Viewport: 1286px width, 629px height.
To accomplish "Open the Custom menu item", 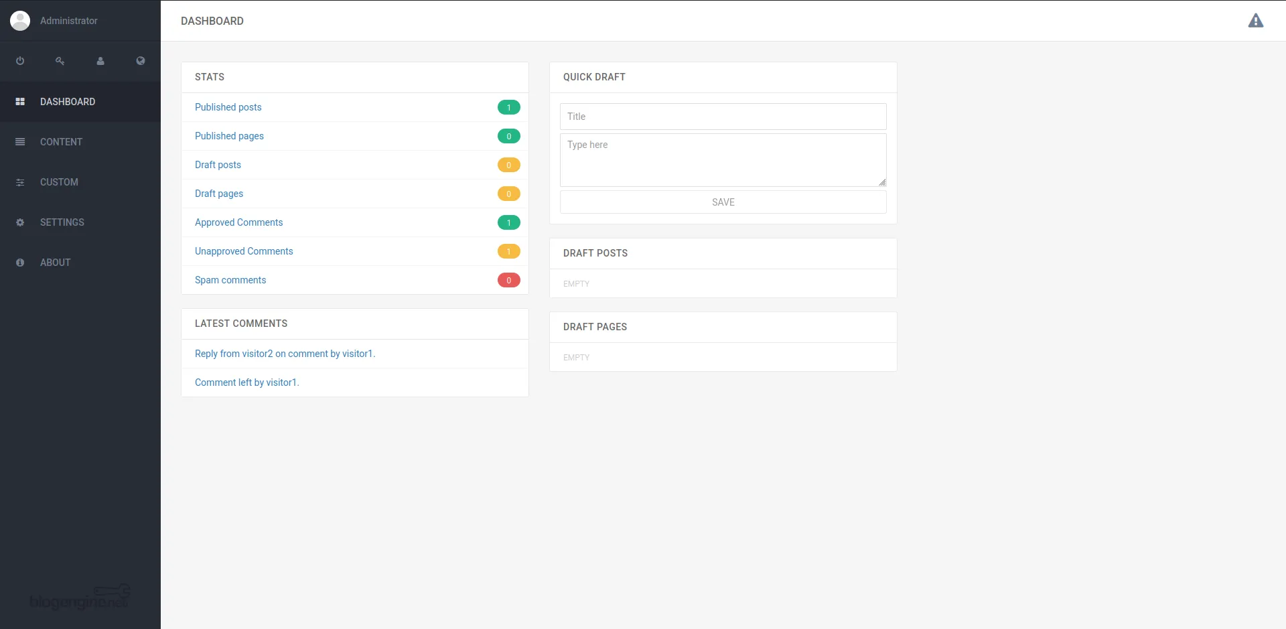I will click(59, 182).
